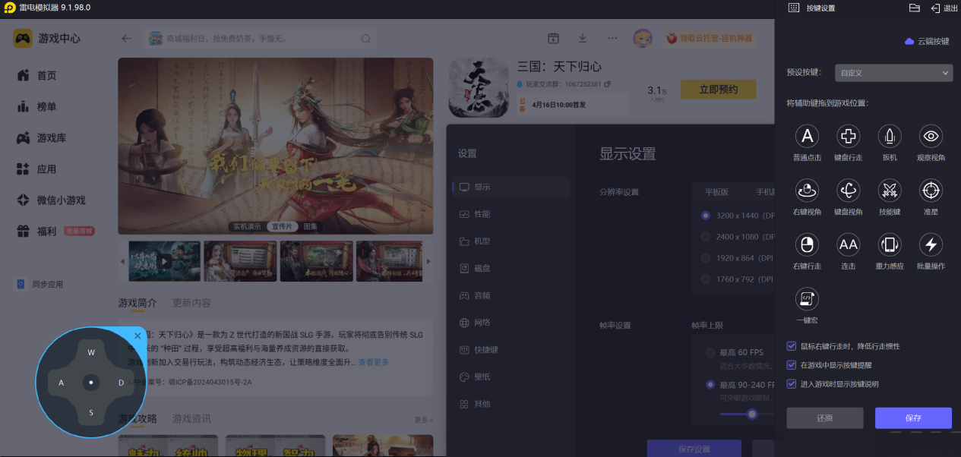Viewport: 961px width, 457px height.
Task: Open 榜单 in the sidebar
Action: click(47, 107)
